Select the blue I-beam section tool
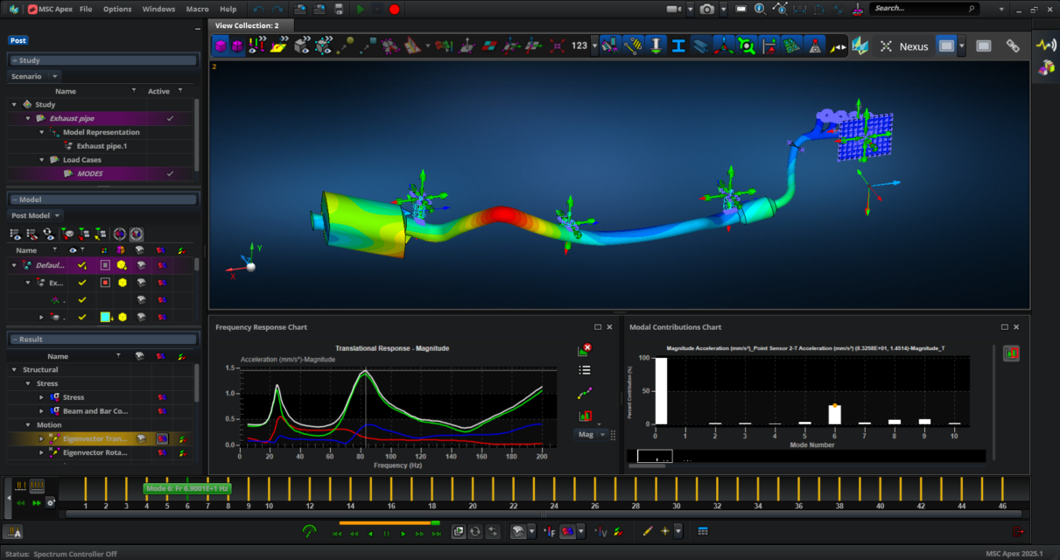 pos(677,45)
